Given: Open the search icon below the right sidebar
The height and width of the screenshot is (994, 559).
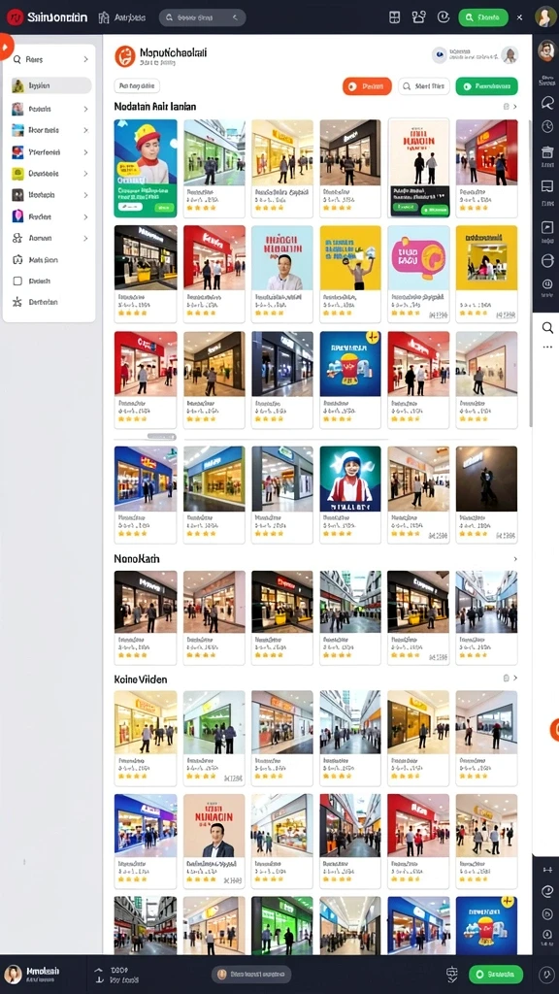Looking at the screenshot, I should [547, 327].
